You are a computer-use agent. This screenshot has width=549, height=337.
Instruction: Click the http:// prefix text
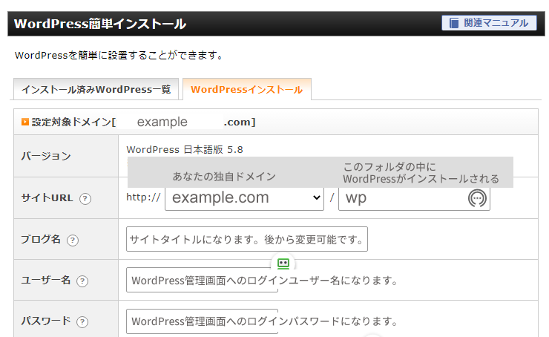click(x=143, y=197)
